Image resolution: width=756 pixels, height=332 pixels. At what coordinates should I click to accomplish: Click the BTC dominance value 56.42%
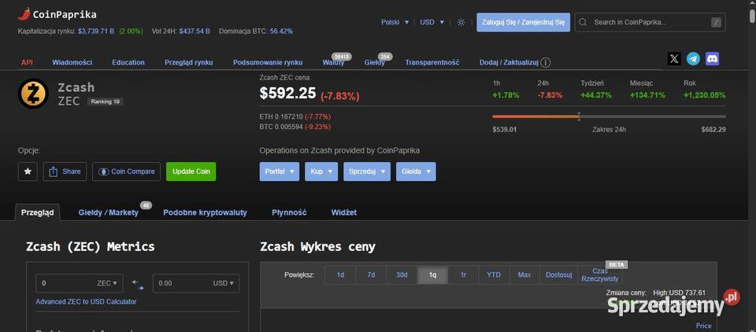[281, 31]
